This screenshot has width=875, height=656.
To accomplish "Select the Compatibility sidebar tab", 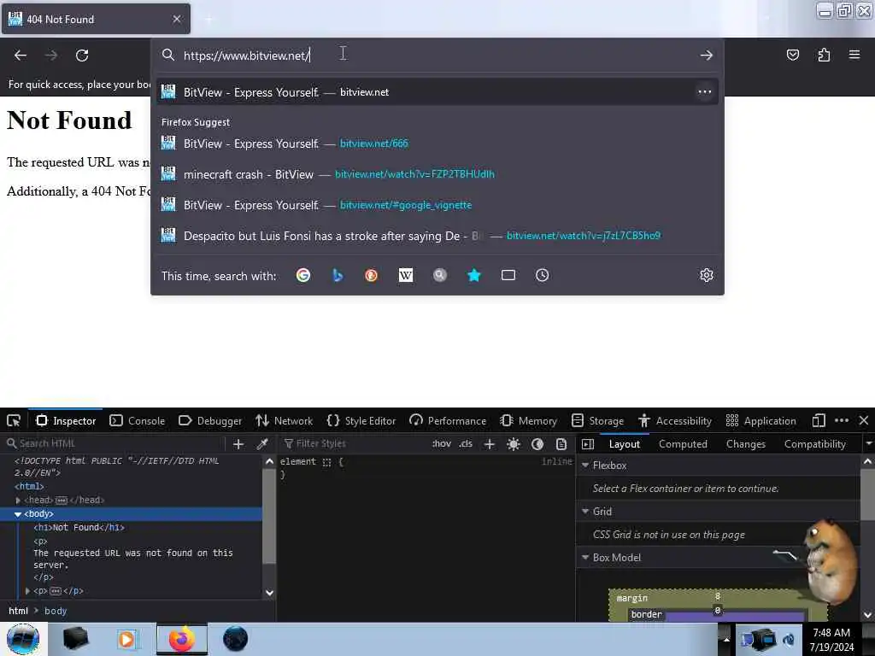I will [814, 444].
